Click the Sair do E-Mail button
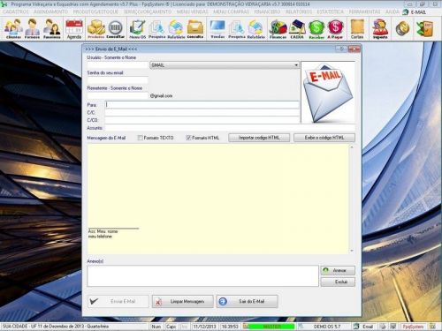Image resolution: width=442 pixels, height=331 pixels. click(247, 302)
